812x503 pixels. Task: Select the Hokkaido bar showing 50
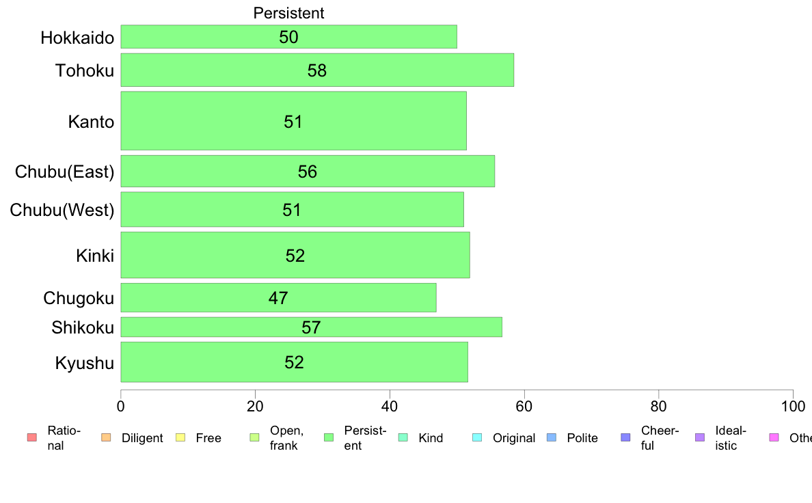(x=289, y=37)
